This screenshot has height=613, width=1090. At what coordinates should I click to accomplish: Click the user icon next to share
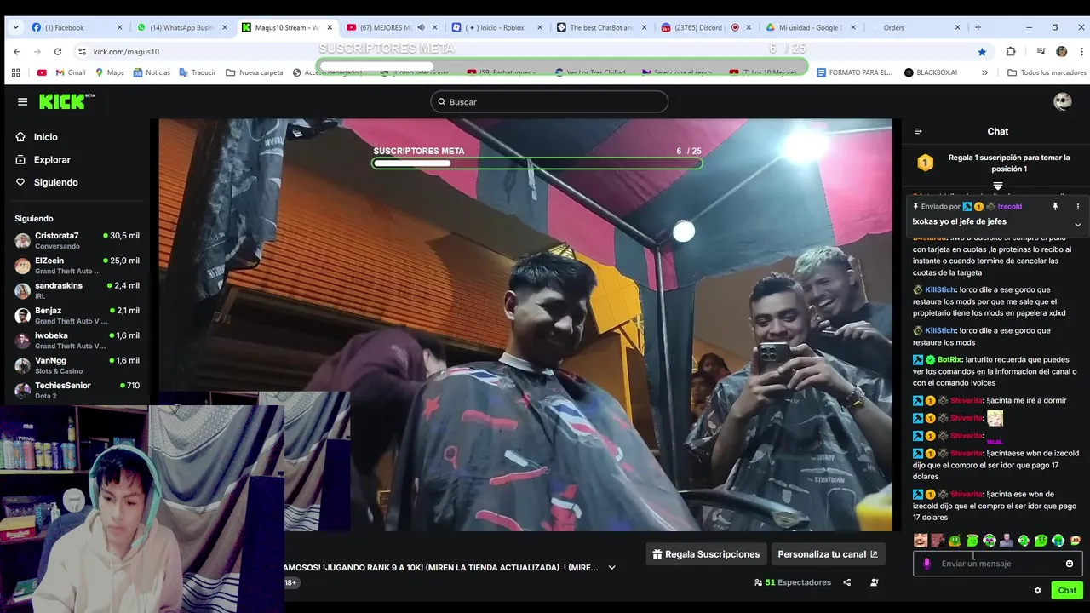[875, 582]
